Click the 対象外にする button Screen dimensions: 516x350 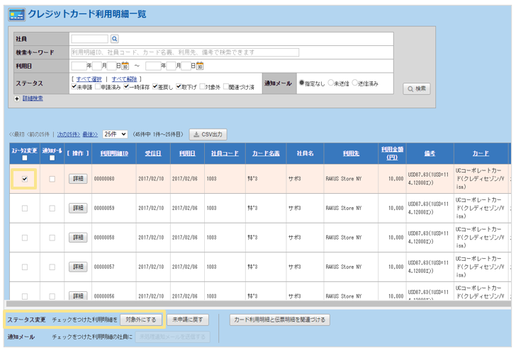(x=141, y=320)
